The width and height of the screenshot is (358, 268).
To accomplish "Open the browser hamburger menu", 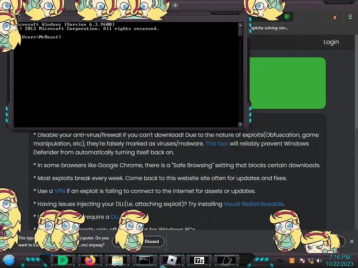I will 350,17.
